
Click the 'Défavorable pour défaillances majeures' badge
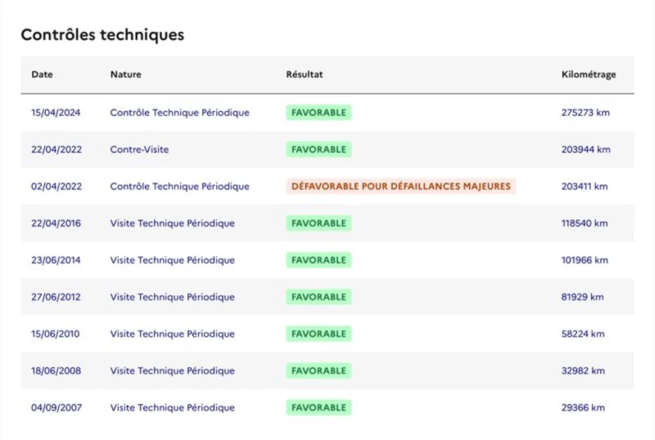click(400, 186)
